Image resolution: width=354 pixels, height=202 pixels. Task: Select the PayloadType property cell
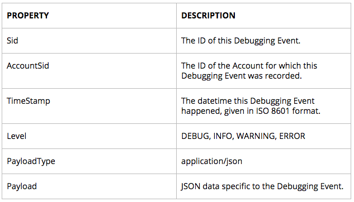pos(89,161)
